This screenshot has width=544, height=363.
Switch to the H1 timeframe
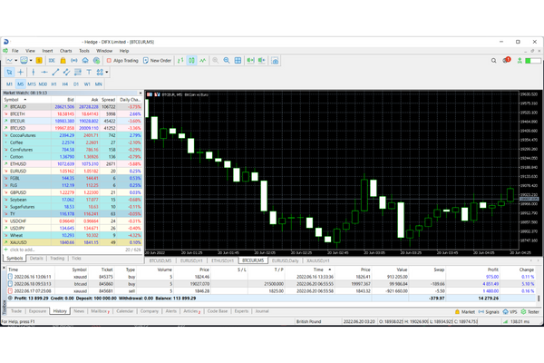53,84
